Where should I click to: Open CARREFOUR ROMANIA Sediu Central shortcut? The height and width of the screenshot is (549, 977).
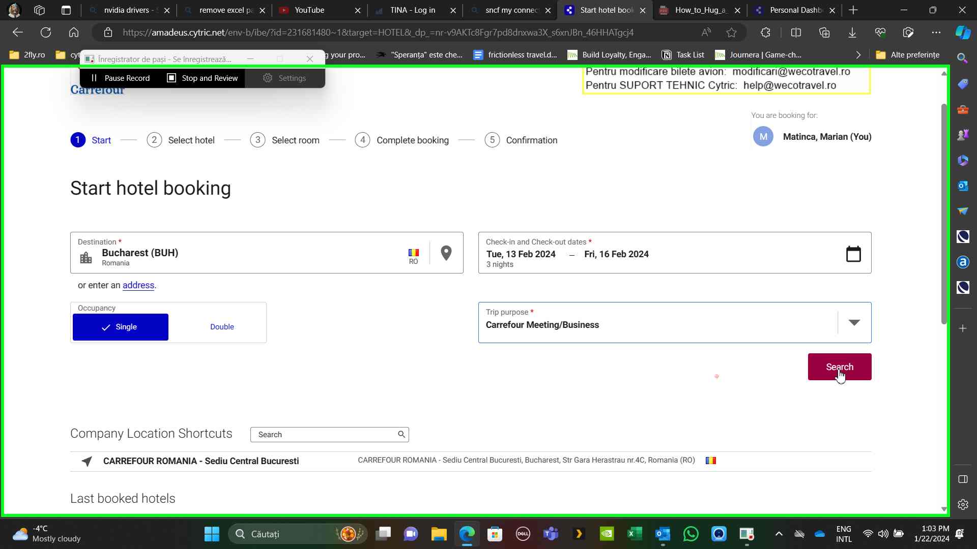(471, 461)
